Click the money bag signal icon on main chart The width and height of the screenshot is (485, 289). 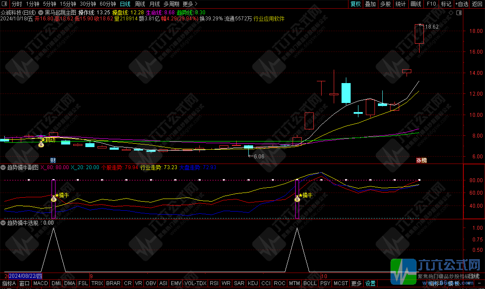click(41, 144)
